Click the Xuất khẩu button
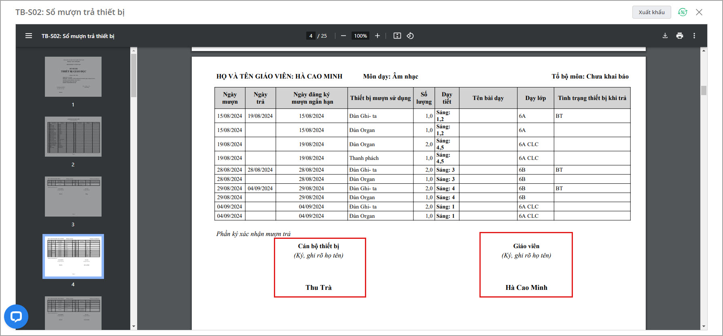 [651, 12]
